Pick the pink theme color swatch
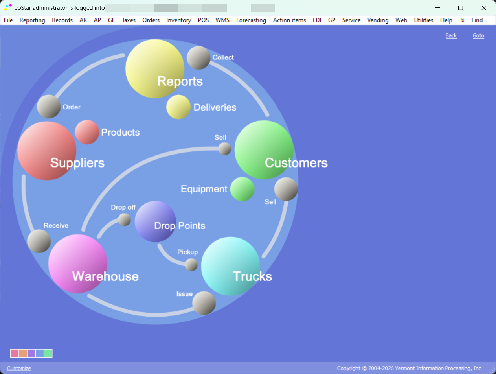Image resolution: width=496 pixels, height=374 pixels. (x=15, y=354)
